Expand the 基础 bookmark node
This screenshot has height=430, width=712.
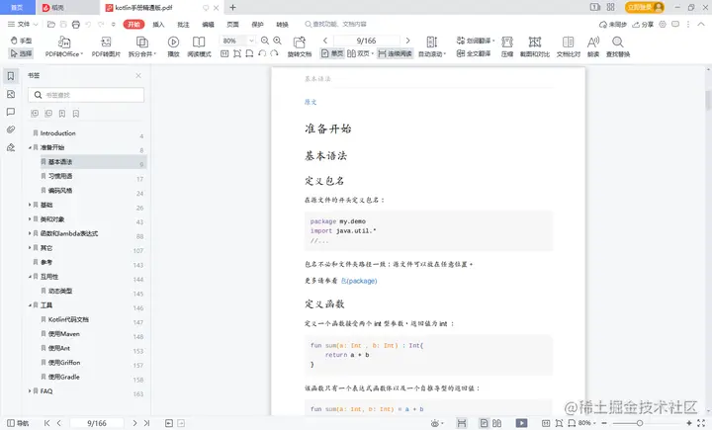tap(30, 205)
